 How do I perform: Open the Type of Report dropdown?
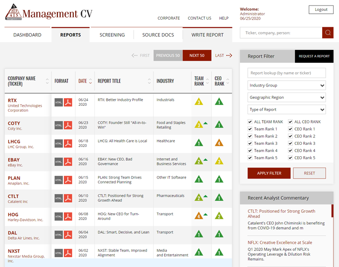[x=287, y=110]
